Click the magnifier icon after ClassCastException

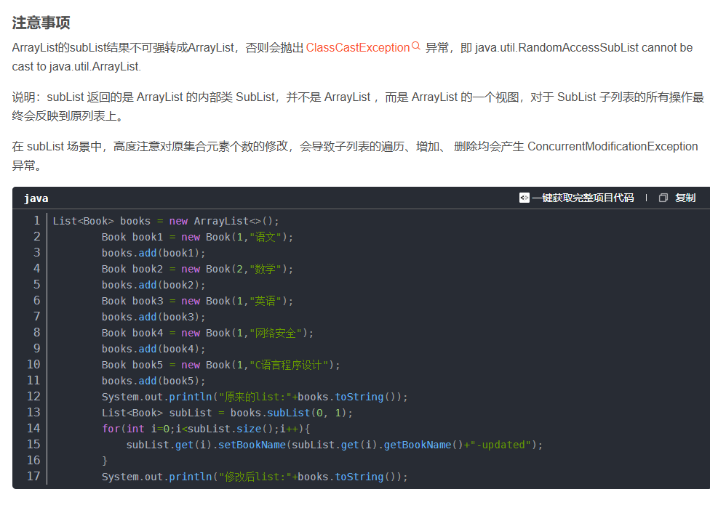pos(415,46)
